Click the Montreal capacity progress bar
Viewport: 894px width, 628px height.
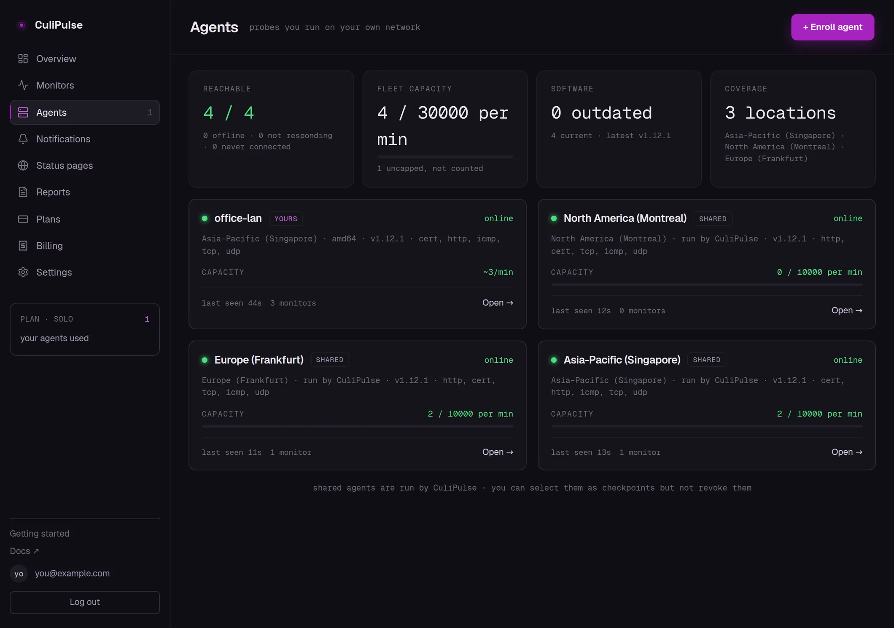pyautogui.click(x=706, y=285)
